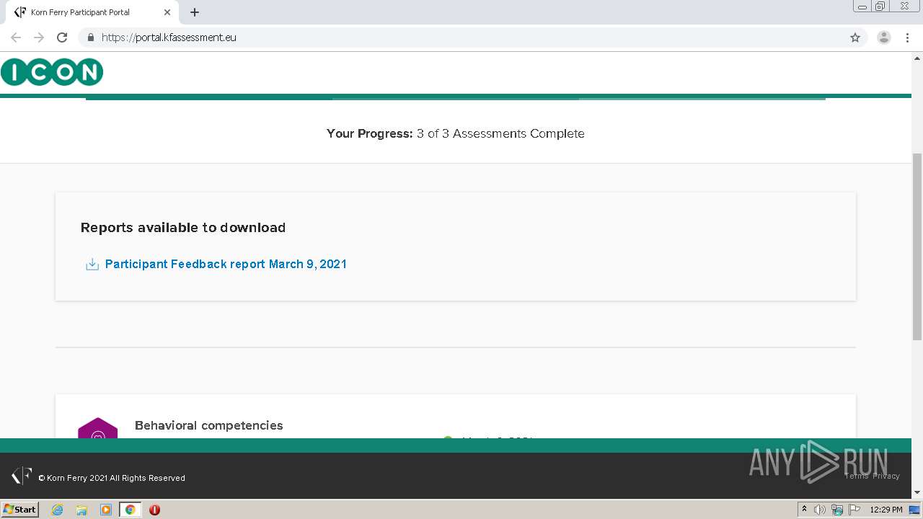
Task: Open the File Explorer taskbar icon
Action: pyautogui.click(x=81, y=510)
